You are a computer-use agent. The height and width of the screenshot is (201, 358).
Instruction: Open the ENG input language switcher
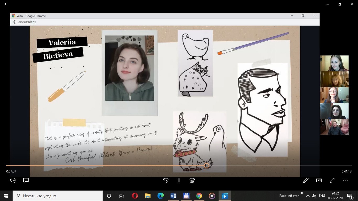click(x=322, y=196)
